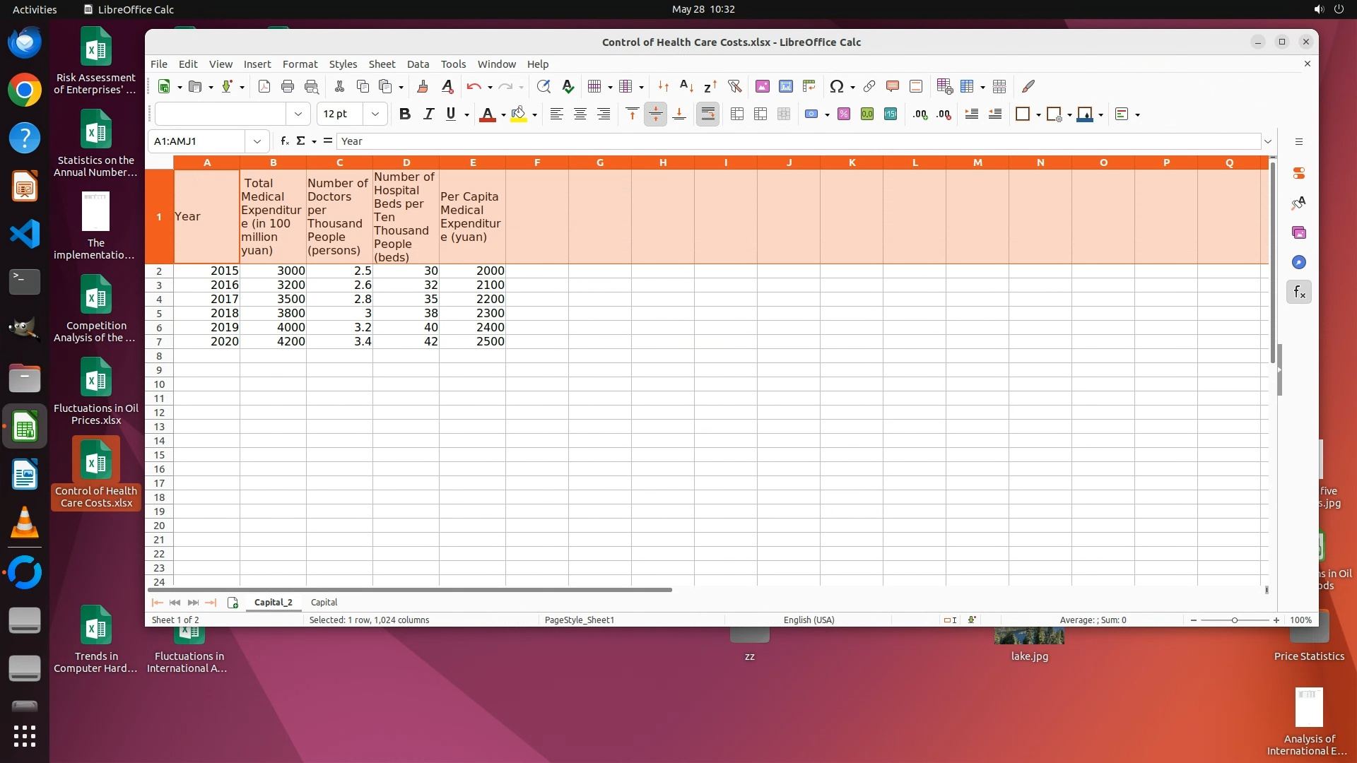1357x763 pixels.
Task: Open the Data menu
Action: point(417,64)
